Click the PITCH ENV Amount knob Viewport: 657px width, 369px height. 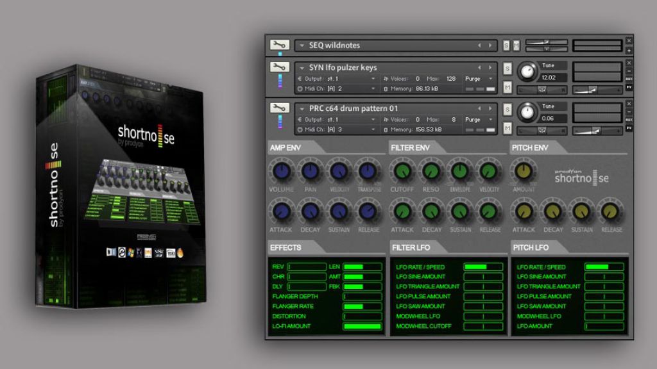pos(524,171)
